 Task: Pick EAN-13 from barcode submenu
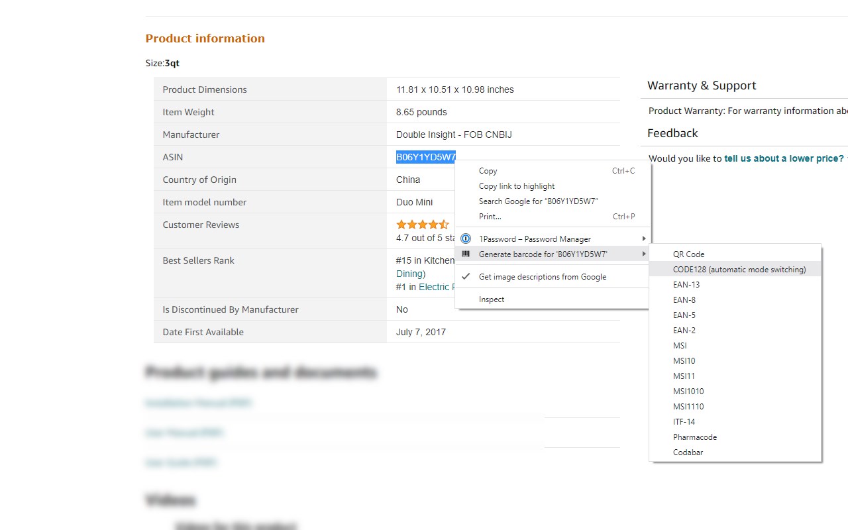(x=686, y=285)
